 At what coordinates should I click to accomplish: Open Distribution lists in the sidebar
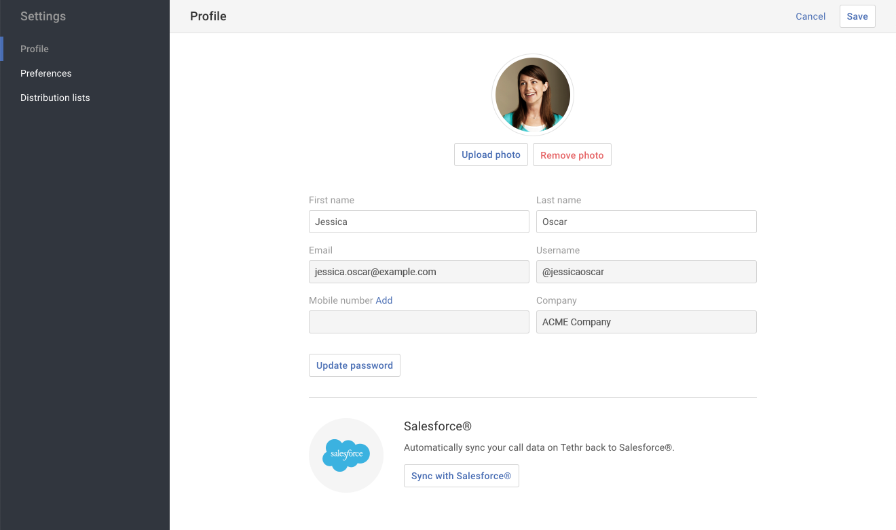(55, 98)
